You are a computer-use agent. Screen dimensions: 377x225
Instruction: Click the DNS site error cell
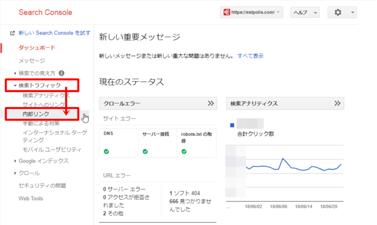click(119, 143)
